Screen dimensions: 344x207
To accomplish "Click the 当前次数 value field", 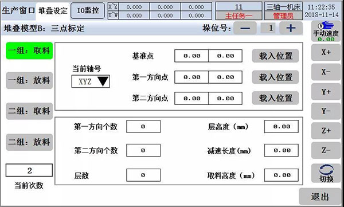I will coord(29,170).
